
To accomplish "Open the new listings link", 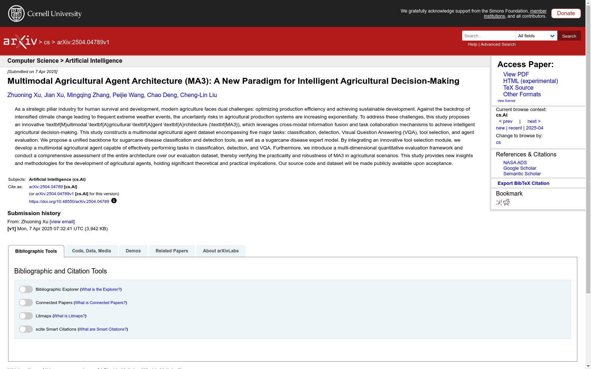I will pos(500,128).
